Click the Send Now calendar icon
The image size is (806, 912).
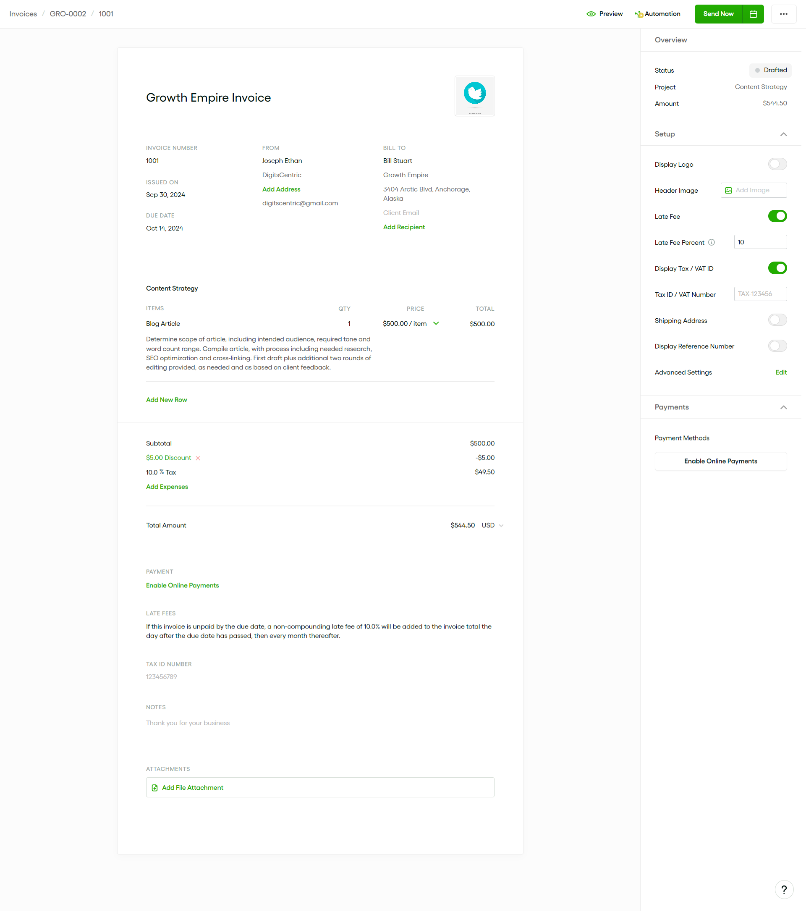tap(754, 14)
